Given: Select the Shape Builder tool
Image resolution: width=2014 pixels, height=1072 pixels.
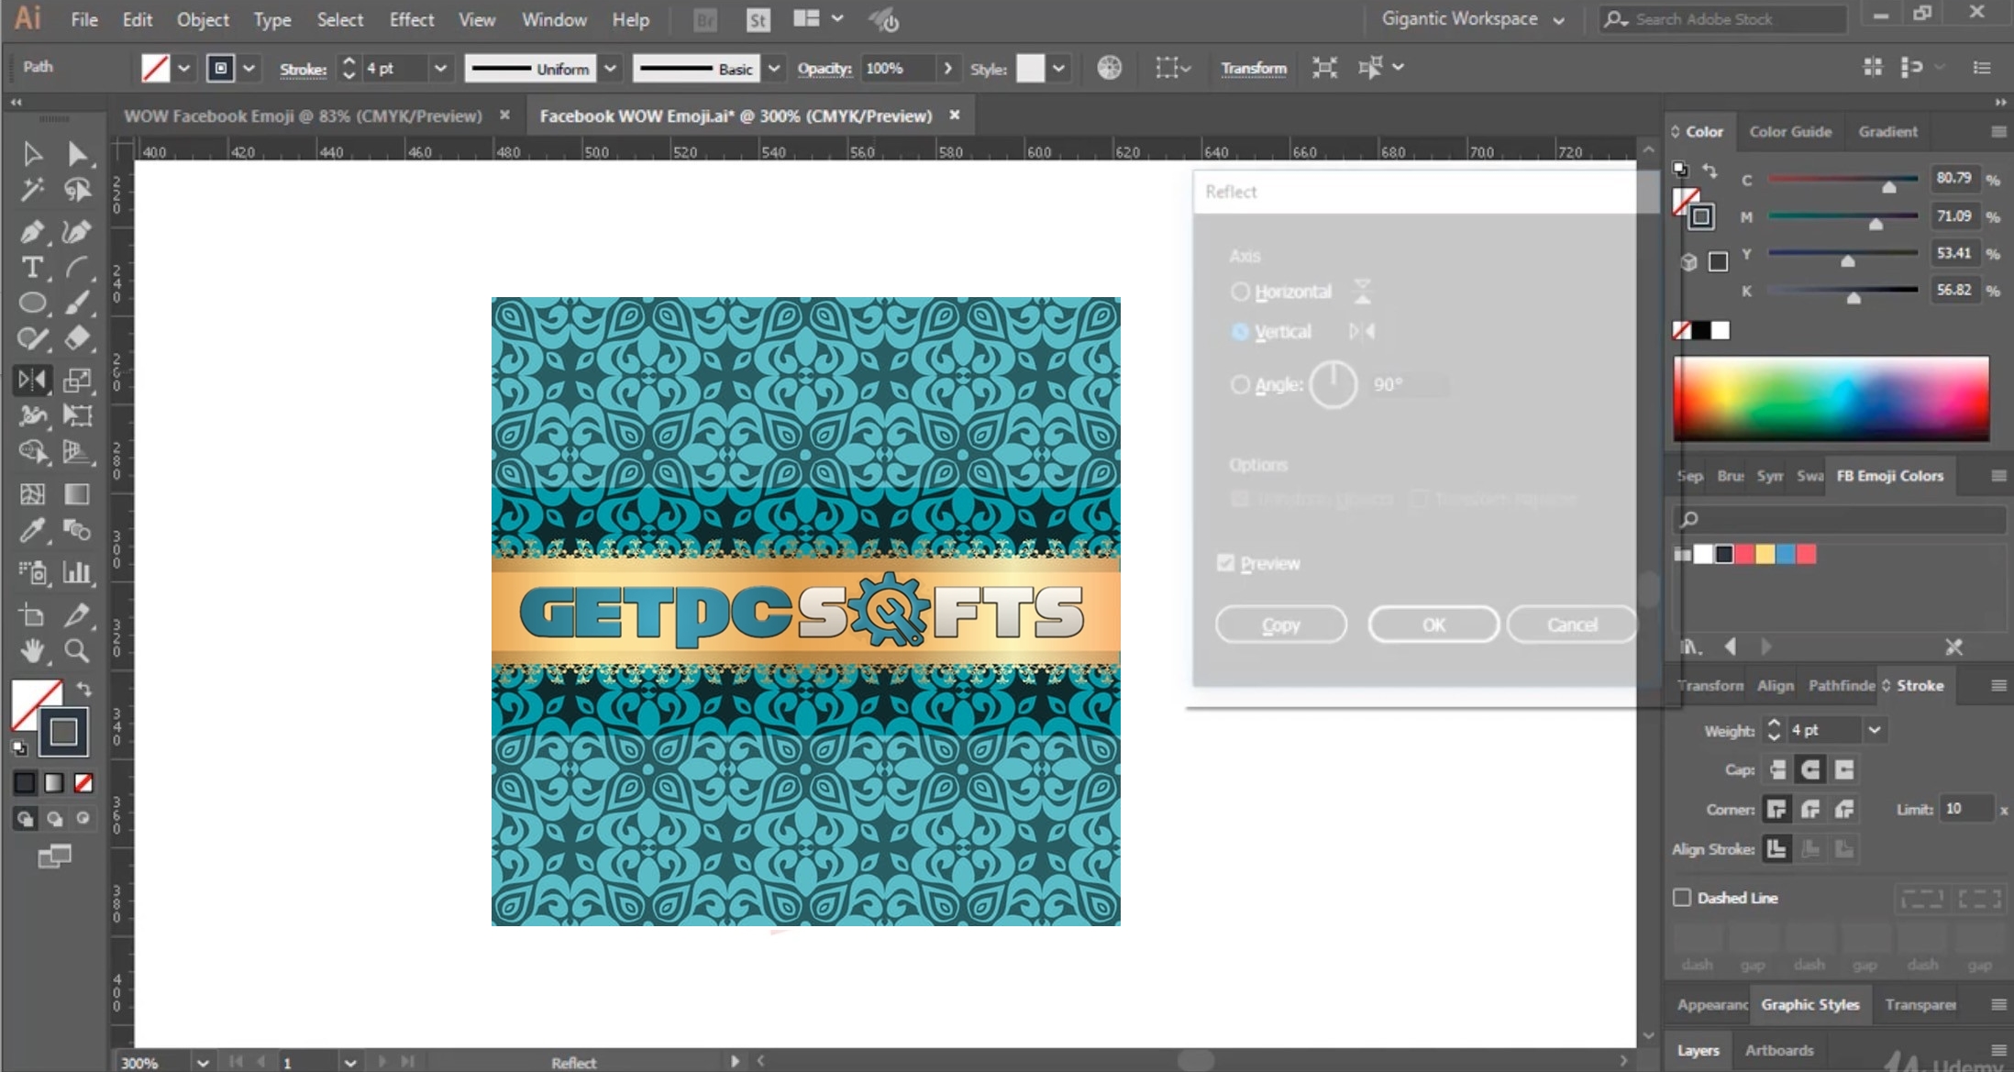Looking at the screenshot, I should pos(32,451).
